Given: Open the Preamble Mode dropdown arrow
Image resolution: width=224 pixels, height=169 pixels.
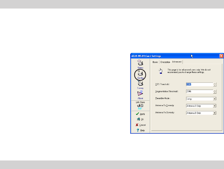Looking at the screenshot, I should click(214, 99).
